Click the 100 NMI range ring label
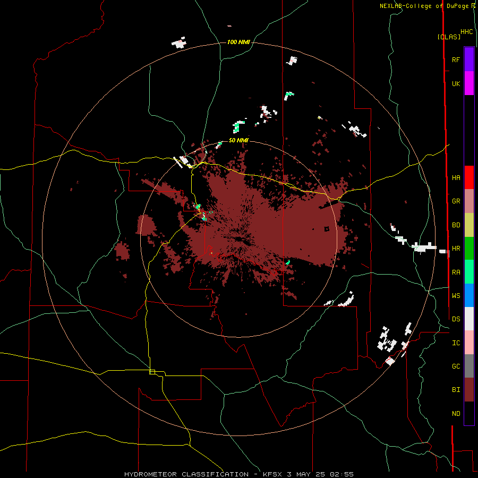 tap(238, 42)
